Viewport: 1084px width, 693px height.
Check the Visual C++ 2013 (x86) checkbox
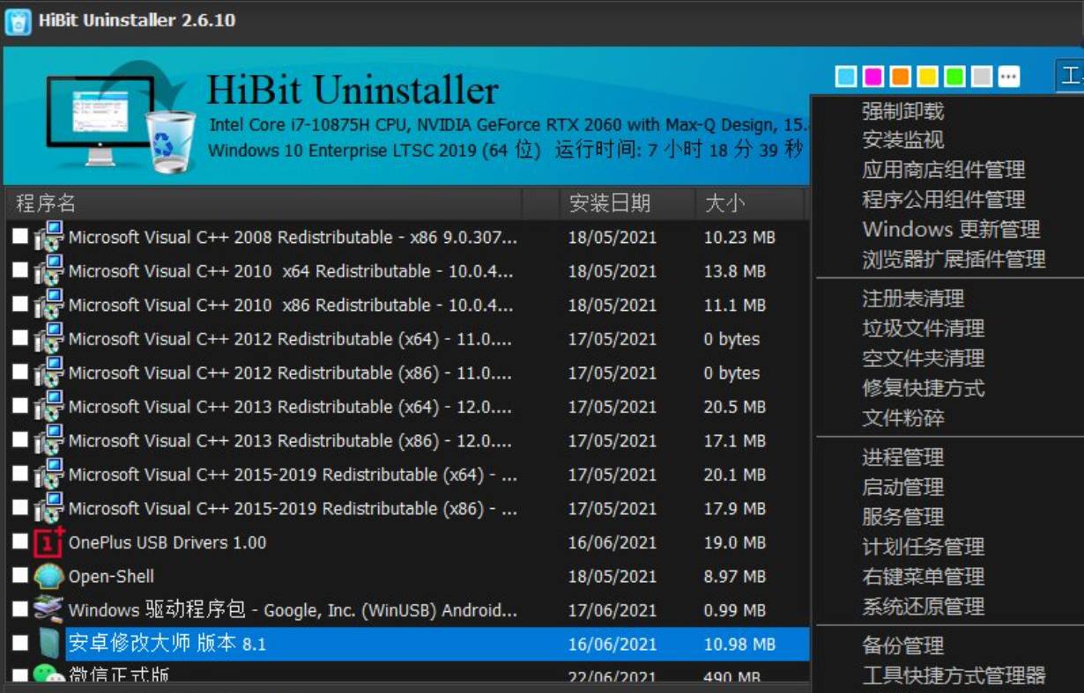[20, 439]
